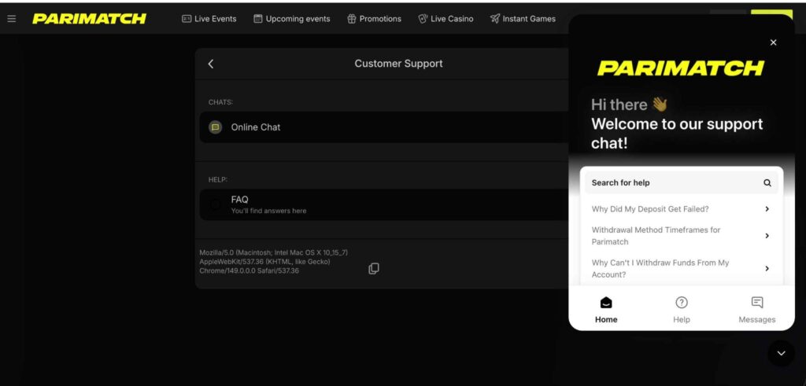The image size is (806, 386).
Task: Switch to the Help tab
Action: click(x=682, y=310)
